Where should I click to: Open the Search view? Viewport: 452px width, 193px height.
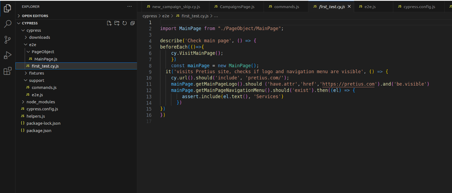click(7, 24)
